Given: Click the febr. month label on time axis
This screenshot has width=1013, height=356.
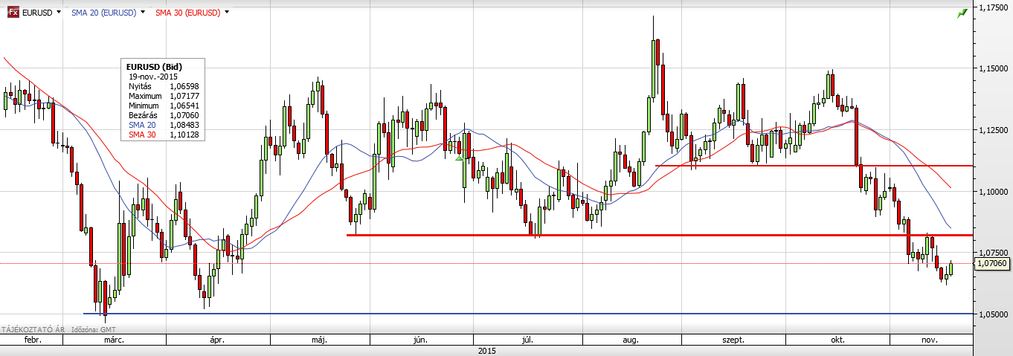Looking at the screenshot, I should click(31, 339).
